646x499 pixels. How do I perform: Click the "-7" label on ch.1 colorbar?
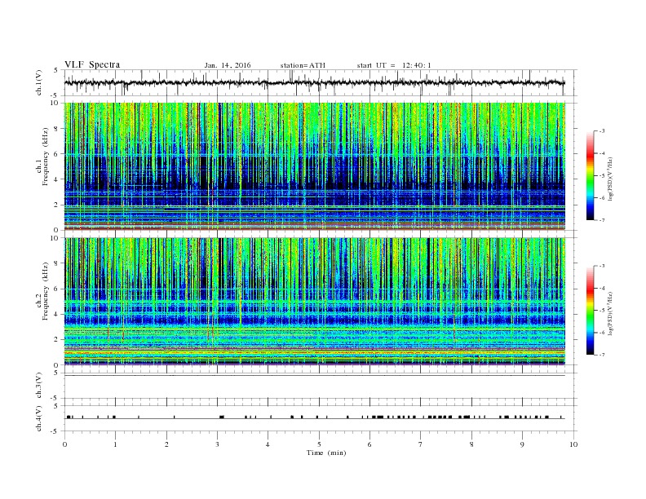point(601,220)
